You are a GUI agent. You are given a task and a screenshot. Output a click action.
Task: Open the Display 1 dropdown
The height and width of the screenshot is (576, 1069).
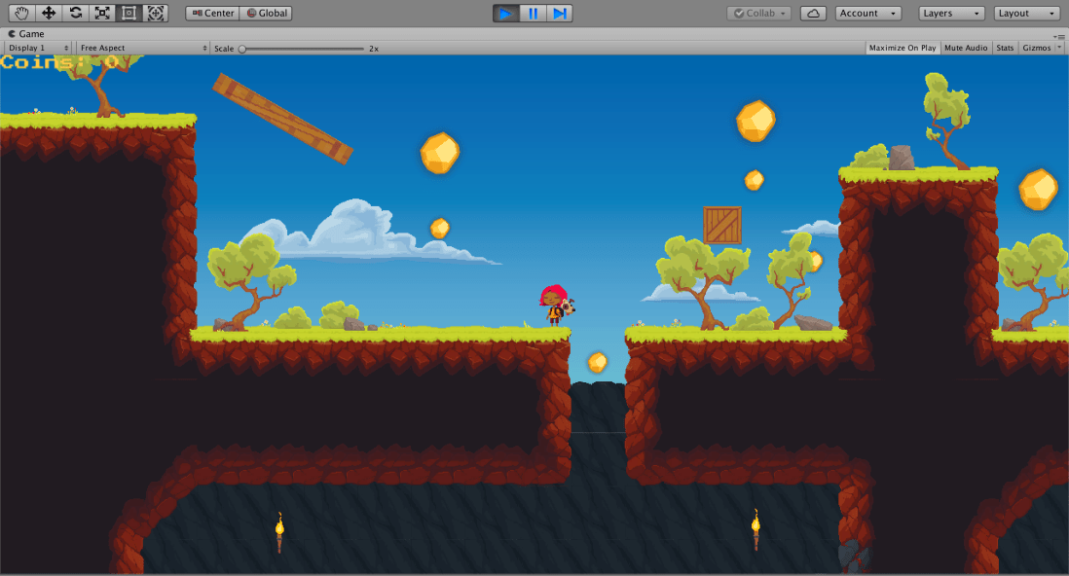pos(39,48)
